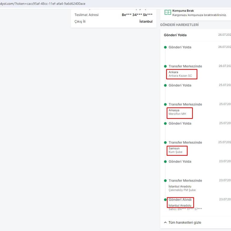Click green dot next to Samsun Transfer Merkezinde
Image resolution: width=231 pixels, height=231 pixels.
click(x=165, y=143)
